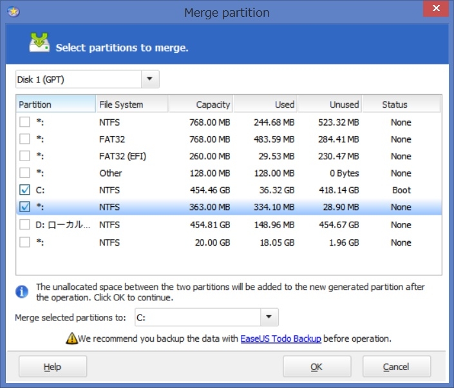Viewport: 454px width, 390px height.
Task: Sort by File System column header
Action: [132, 104]
